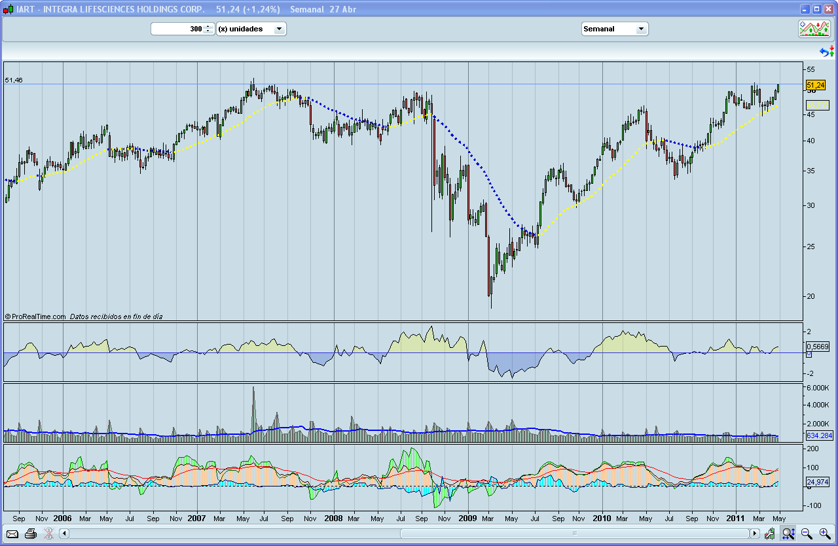The image size is (838, 546).
Task: Minimize the chart window
Action: [x=805, y=9]
